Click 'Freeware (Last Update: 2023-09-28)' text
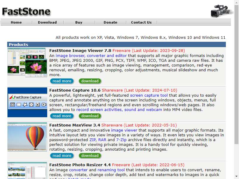 point(149,51)
